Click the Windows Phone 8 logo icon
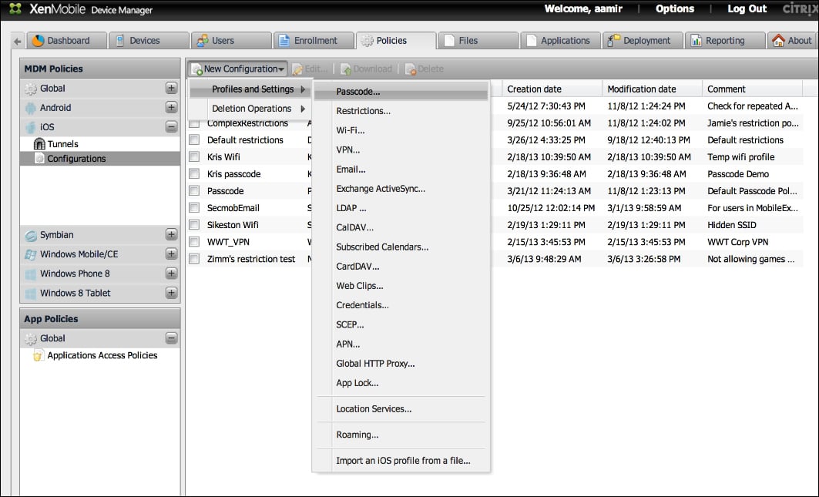Image resolution: width=819 pixels, height=497 pixels. pos(31,274)
